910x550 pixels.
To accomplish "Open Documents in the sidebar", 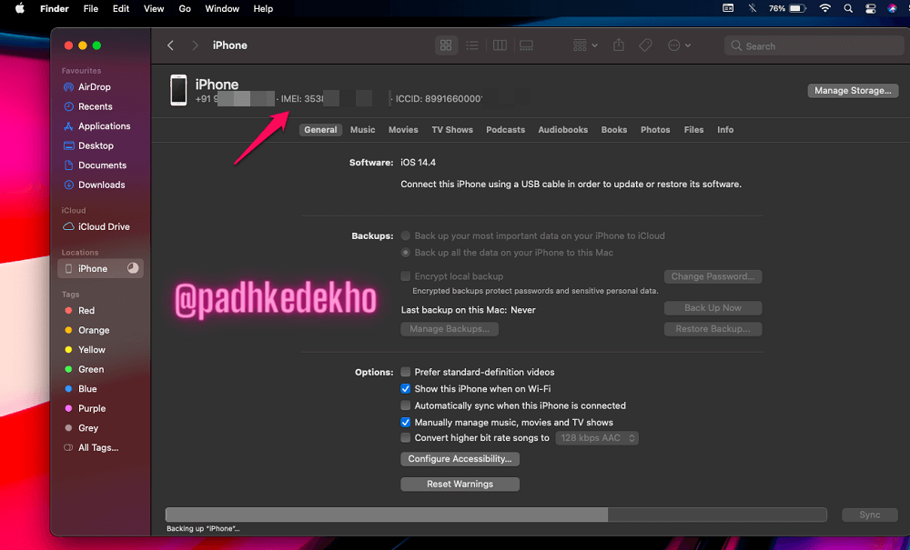I will pos(100,165).
